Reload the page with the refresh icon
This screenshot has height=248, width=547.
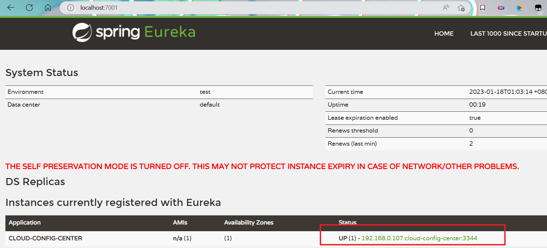[29, 7]
